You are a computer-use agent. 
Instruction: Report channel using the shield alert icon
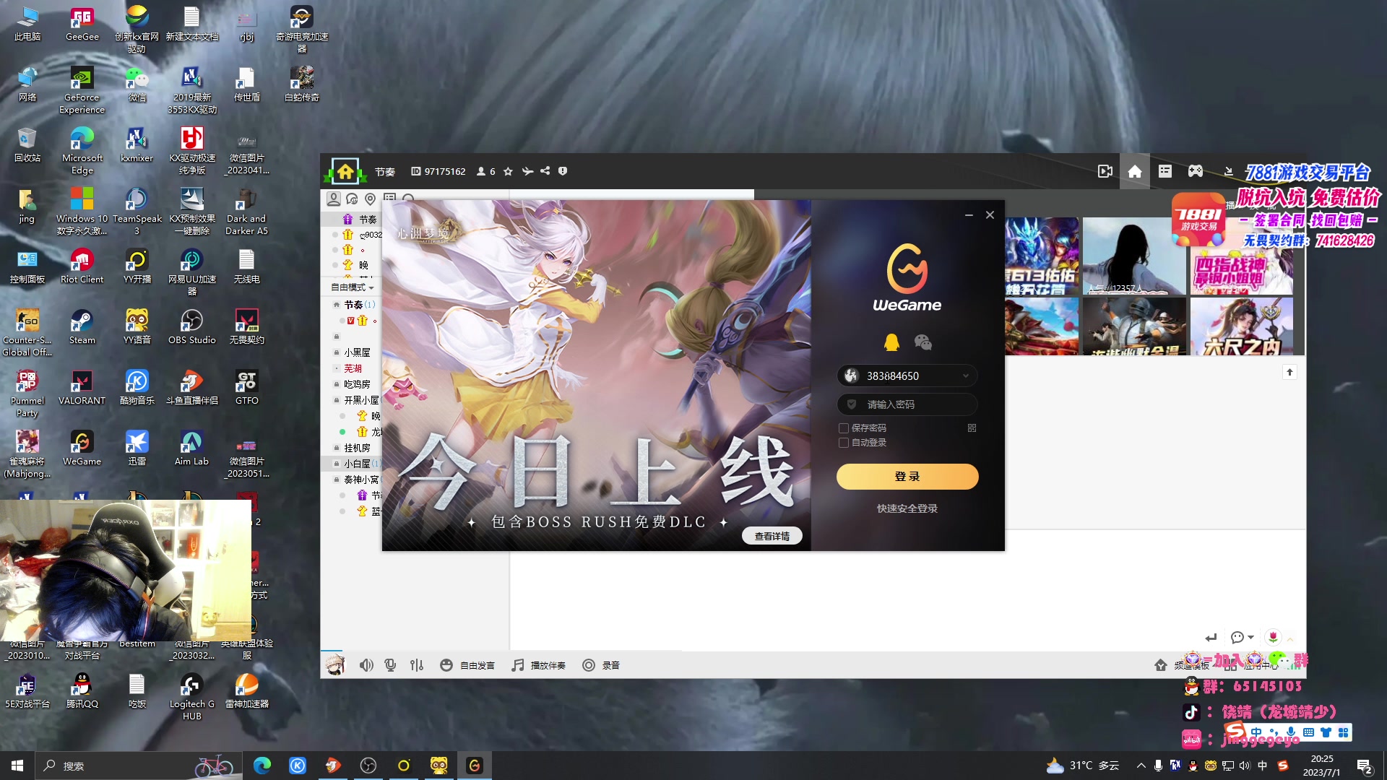563,171
